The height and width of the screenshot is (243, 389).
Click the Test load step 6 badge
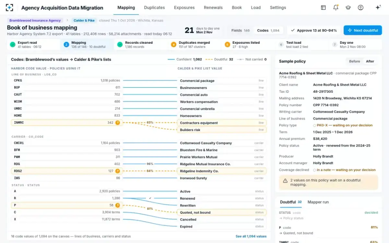click(281, 45)
